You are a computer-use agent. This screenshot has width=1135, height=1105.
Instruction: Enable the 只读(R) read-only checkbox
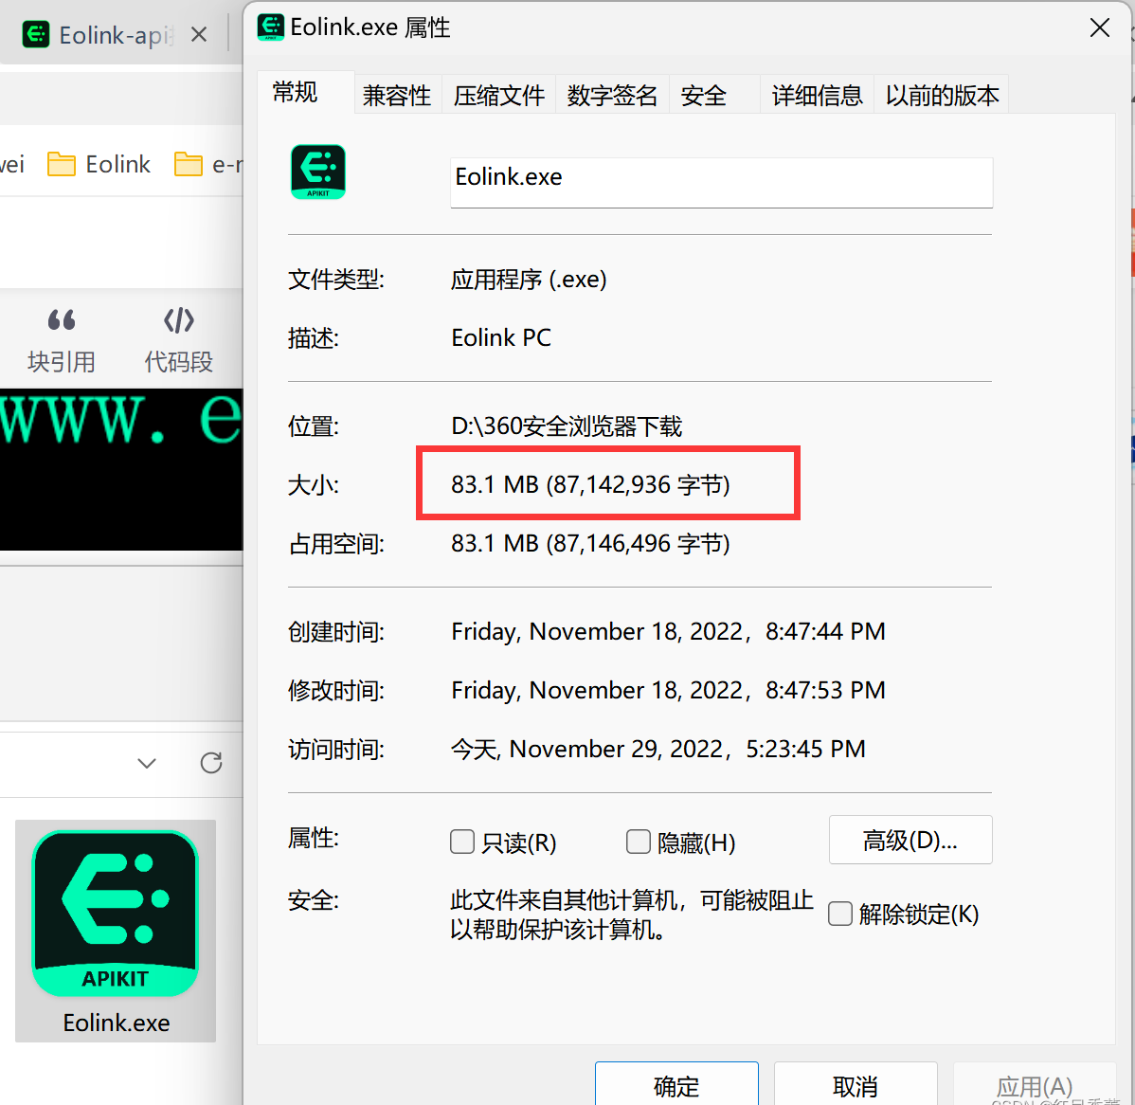[461, 842]
